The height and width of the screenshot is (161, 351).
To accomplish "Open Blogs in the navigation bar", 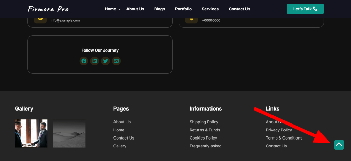I will pyautogui.click(x=159, y=9).
